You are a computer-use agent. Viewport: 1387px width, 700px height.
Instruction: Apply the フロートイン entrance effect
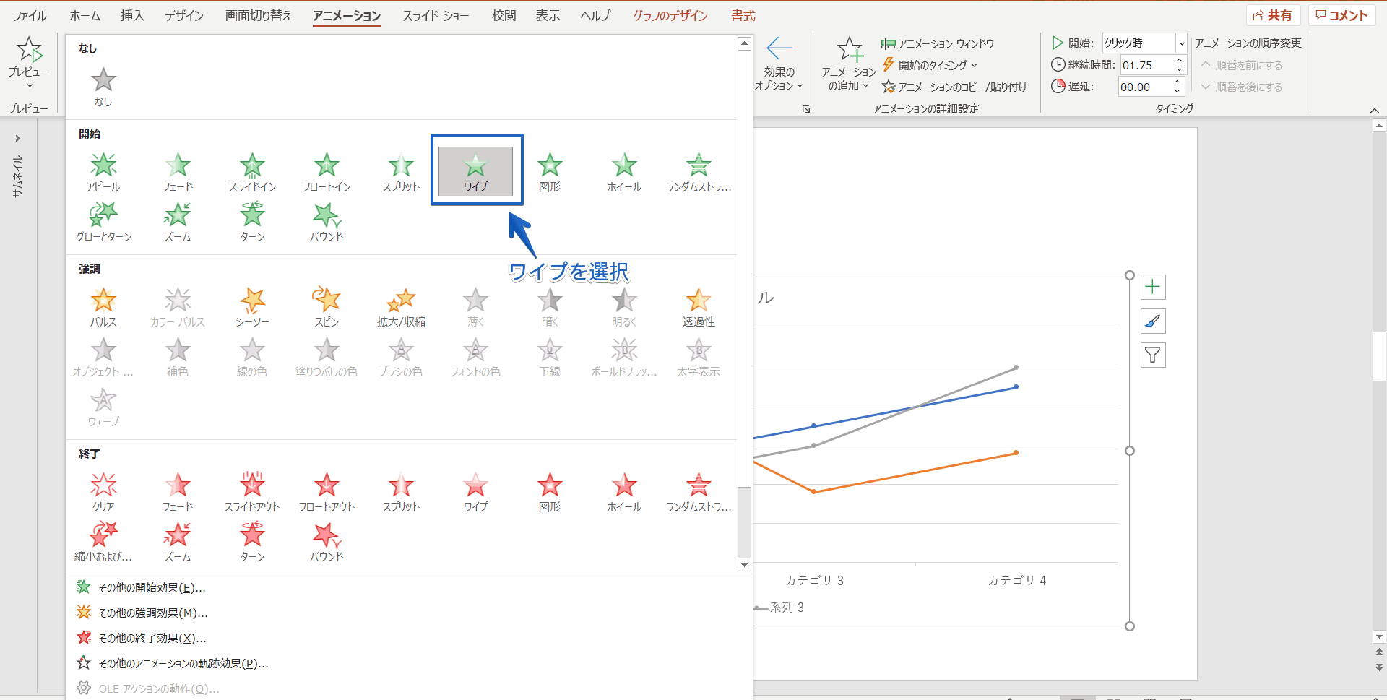pyautogui.click(x=327, y=172)
